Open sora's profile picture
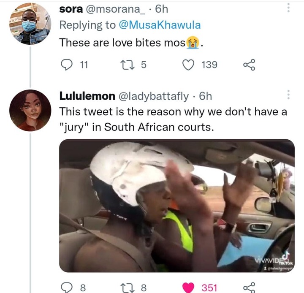304x293 pixels. pos(30,24)
